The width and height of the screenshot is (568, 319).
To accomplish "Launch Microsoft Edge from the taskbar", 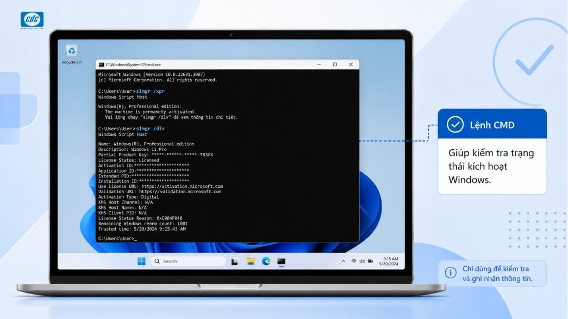I will pyautogui.click(x=266, y=261).
